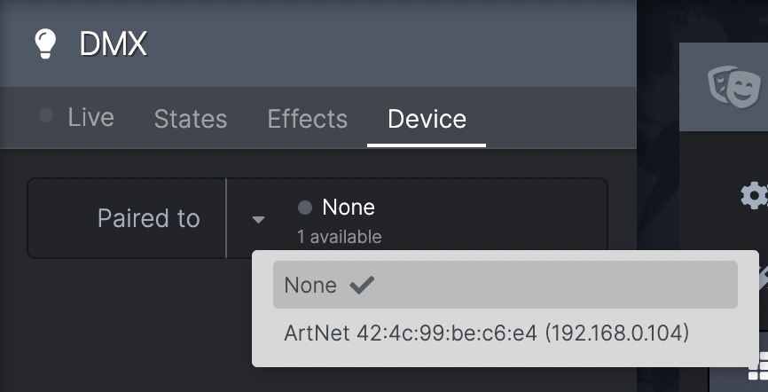Click the gray status dot beside None
Image resolution: width=768 pixels, height=392 pixels.
coord(305,208)
